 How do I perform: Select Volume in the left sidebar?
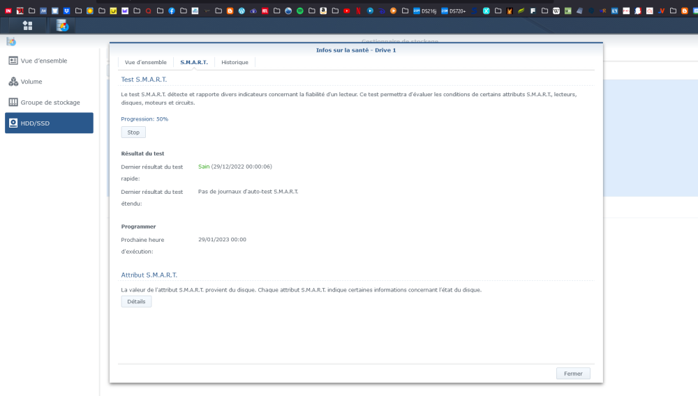[49, 82]
